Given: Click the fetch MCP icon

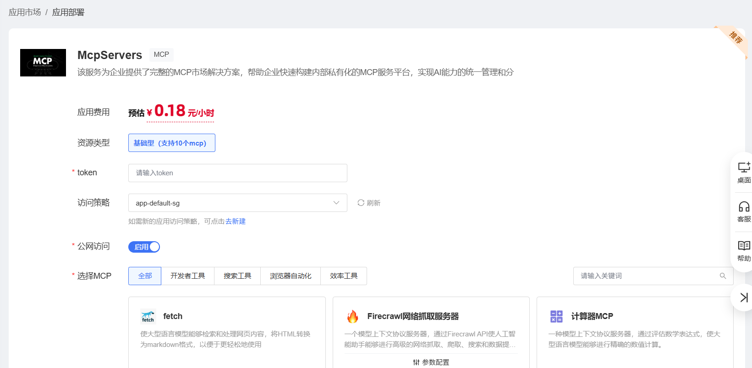Looking at the screenshot, I should [148, 316].
